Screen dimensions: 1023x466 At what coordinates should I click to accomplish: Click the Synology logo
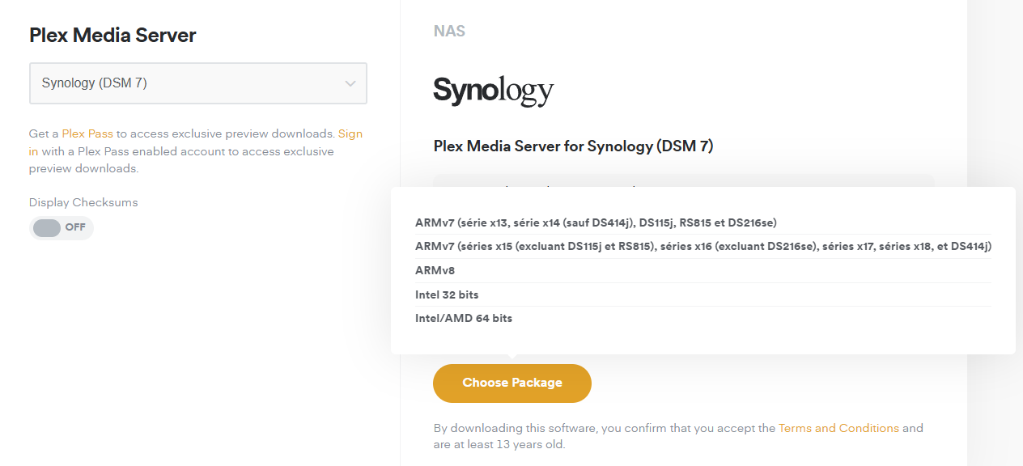point(493,90)
